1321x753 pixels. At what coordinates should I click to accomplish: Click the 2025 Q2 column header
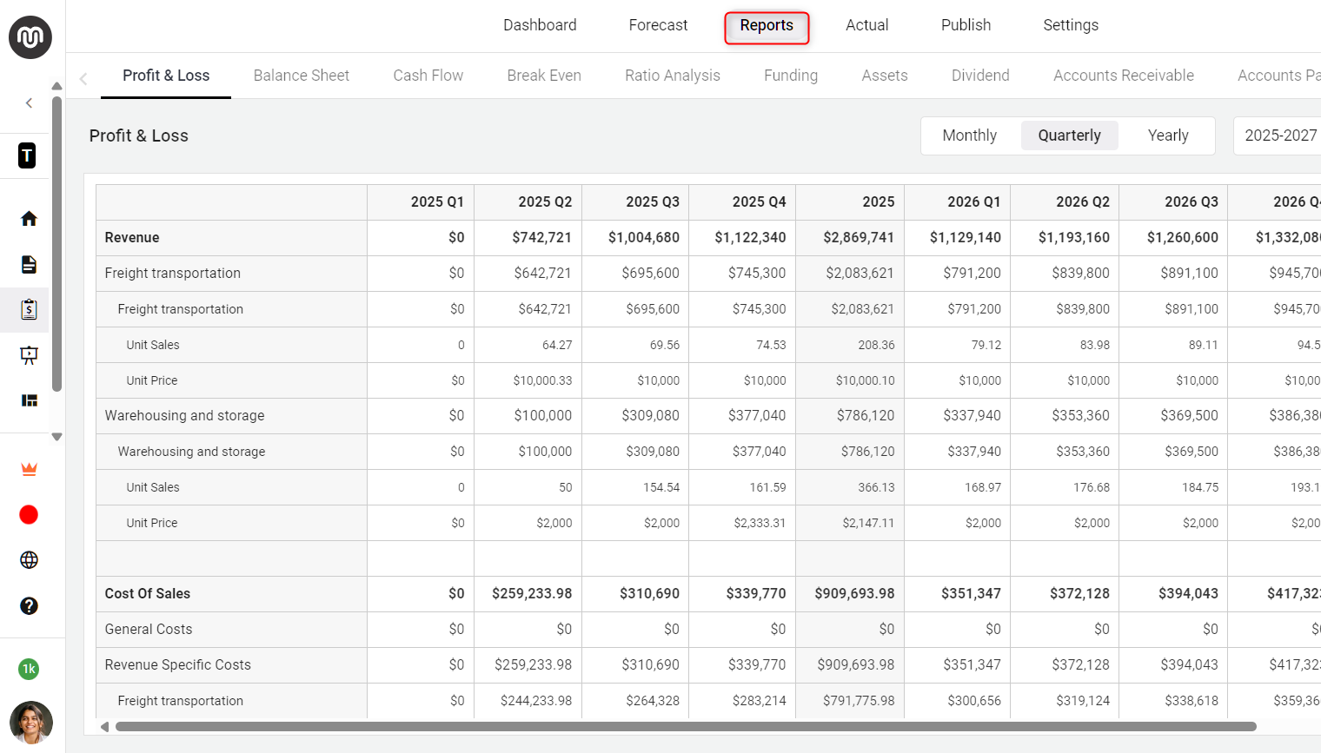coord(528,201)
